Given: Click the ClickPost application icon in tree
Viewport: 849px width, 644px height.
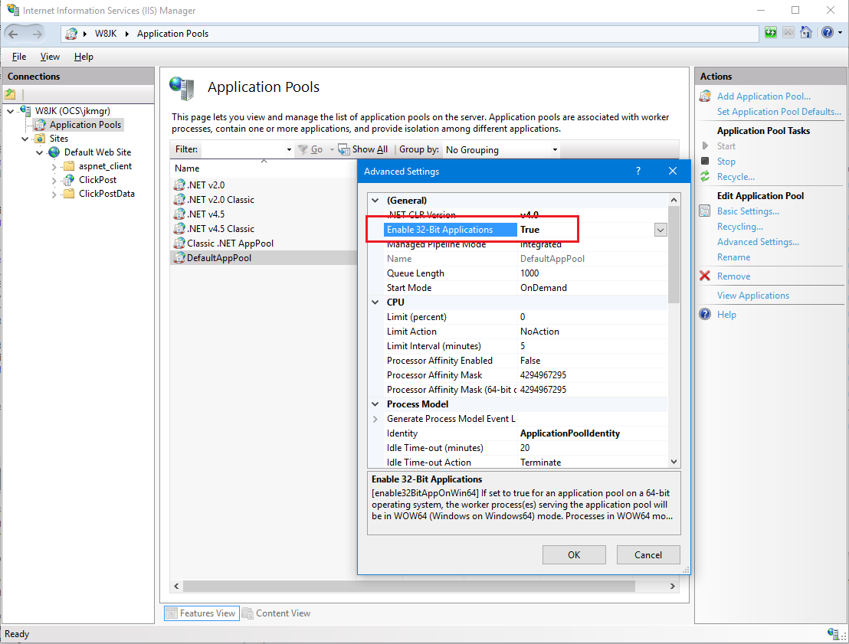Looking at the screenshot, I should [x=69, y=180].
